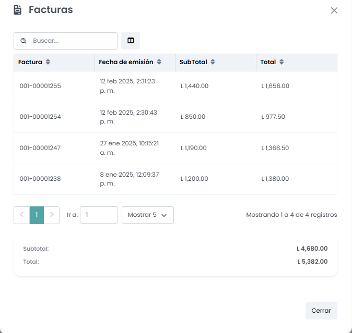The width and height of the screenshot is (352, 333).
Task: Select invoice row 001-00001255
Action: click(x=40, y=86)
